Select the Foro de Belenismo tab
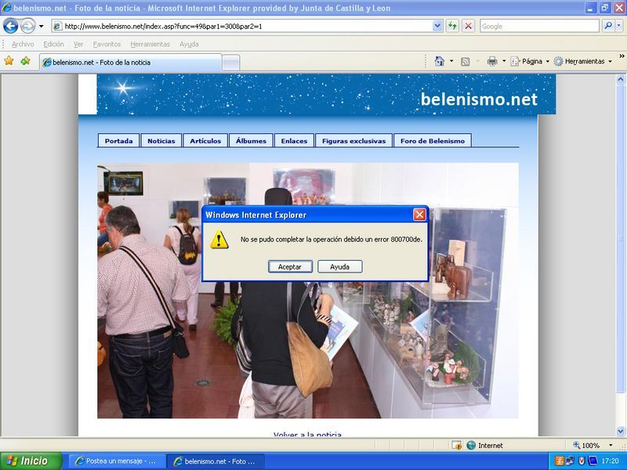This screenshot has width=627, height=470. point(432,141)
